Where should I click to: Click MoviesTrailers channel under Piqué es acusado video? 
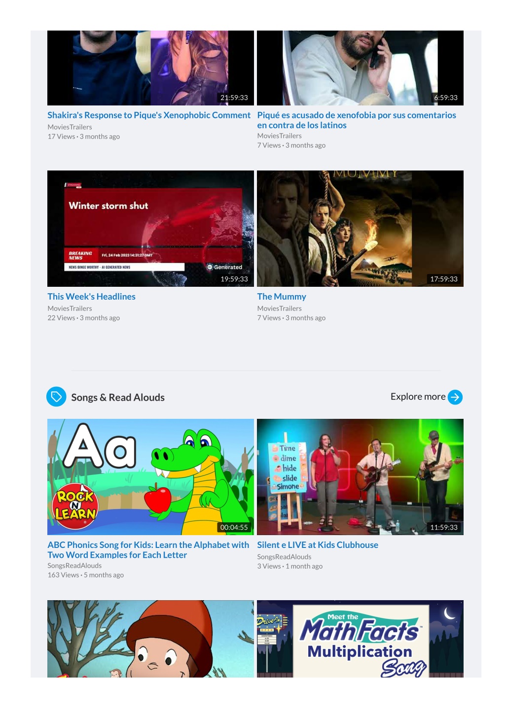(x=279, y=136)
